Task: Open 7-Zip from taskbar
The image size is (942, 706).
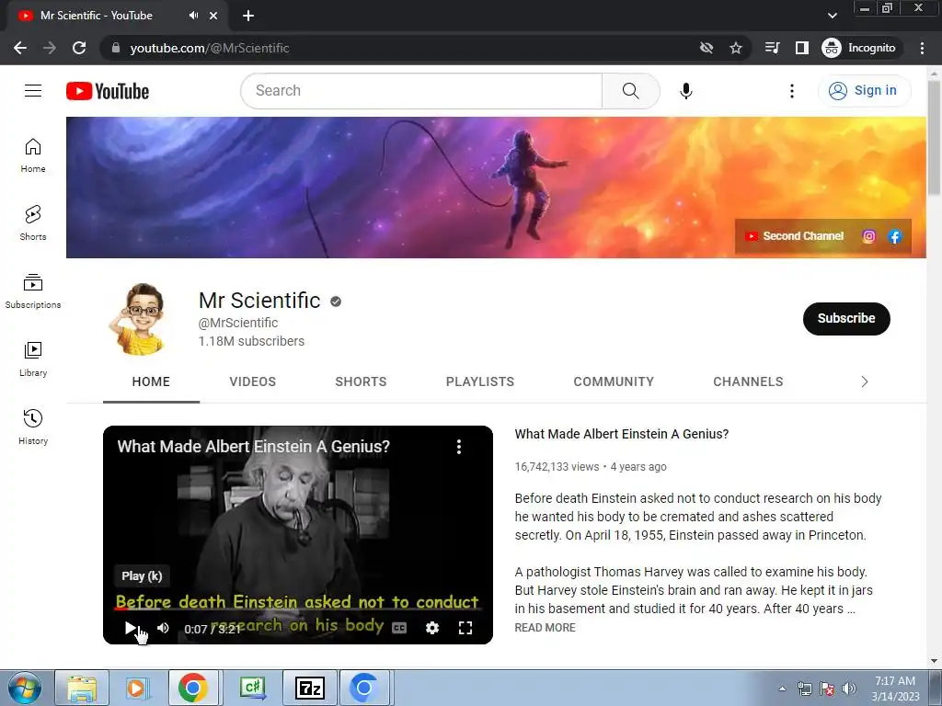Action: tap(309, 688)
